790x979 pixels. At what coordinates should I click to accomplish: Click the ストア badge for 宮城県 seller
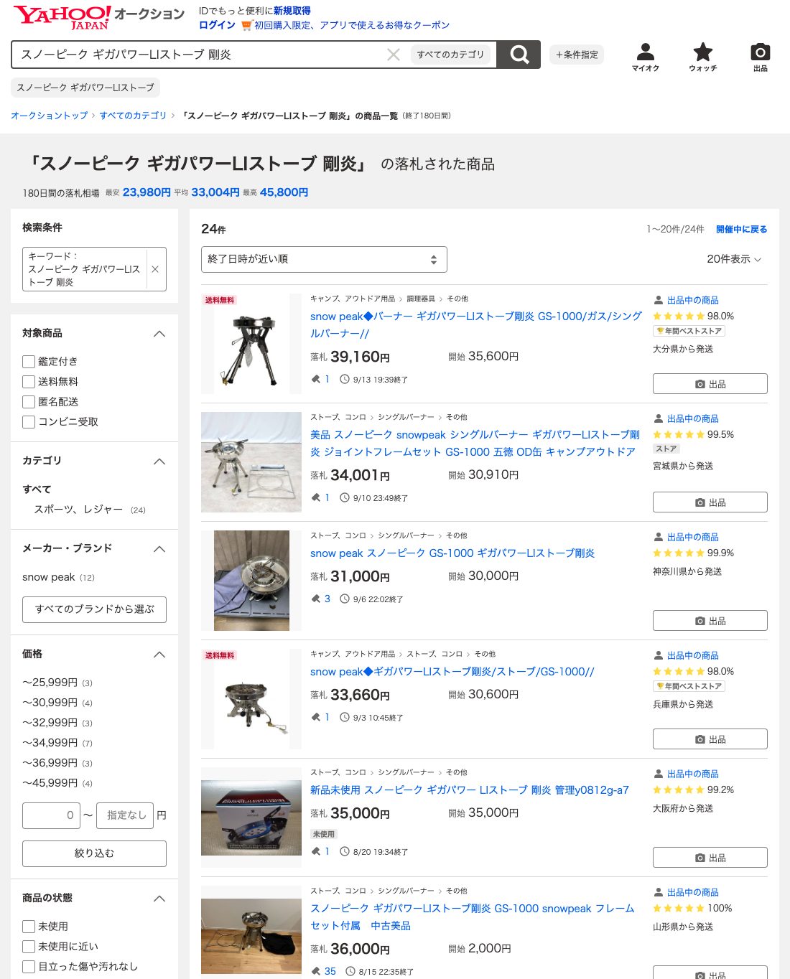point(666,449)
